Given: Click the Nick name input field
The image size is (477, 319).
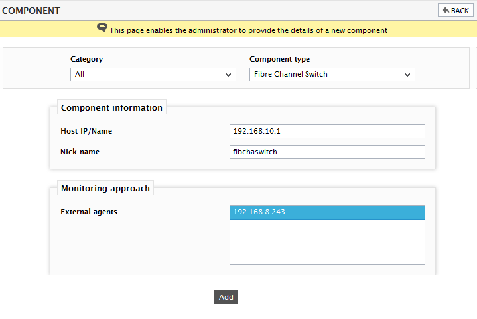Looking at the screenshot, I should click(327, 152).
